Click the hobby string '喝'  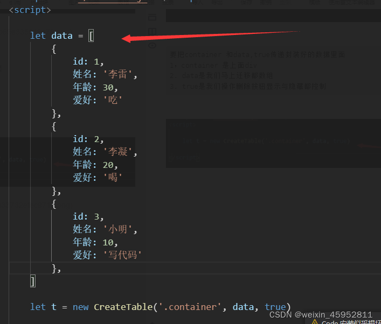[x=113, y=178]
